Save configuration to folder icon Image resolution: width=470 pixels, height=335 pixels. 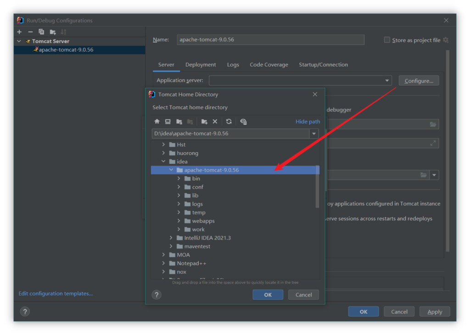coord(53,32)
